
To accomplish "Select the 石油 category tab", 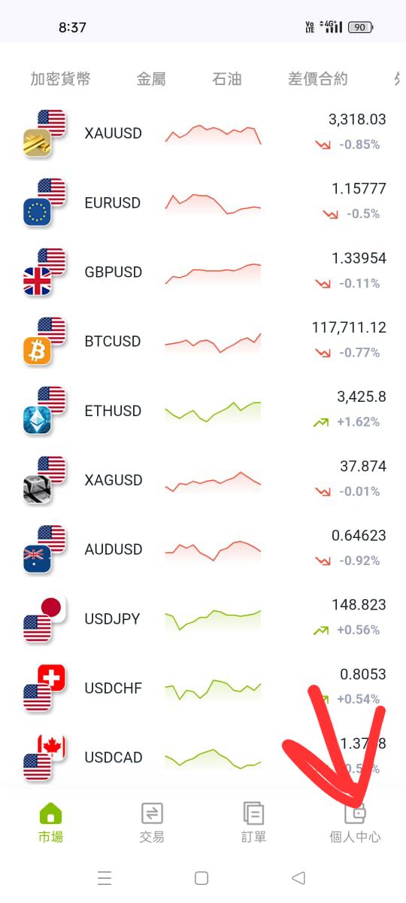I will 227,79.
